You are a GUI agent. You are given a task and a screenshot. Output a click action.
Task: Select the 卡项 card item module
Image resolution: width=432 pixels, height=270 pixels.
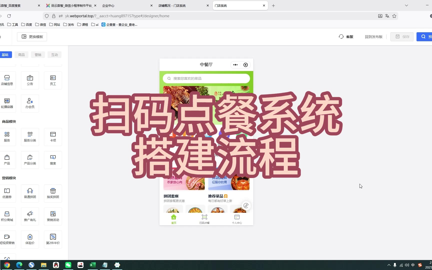pos(53,137)
